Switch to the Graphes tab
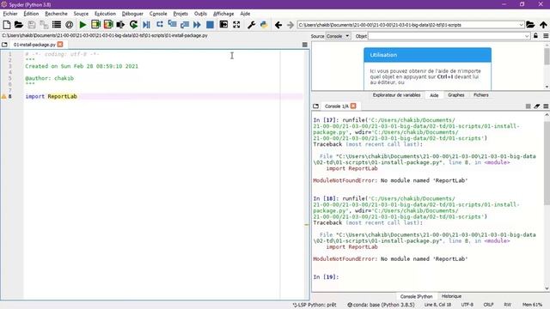Viewport: 550px width, 309px height. click(456, 95)
